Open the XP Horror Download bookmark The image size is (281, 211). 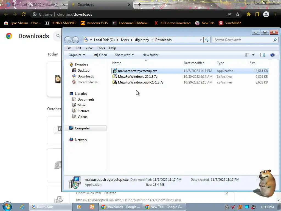pyautogui.click(x=172, y=23)
